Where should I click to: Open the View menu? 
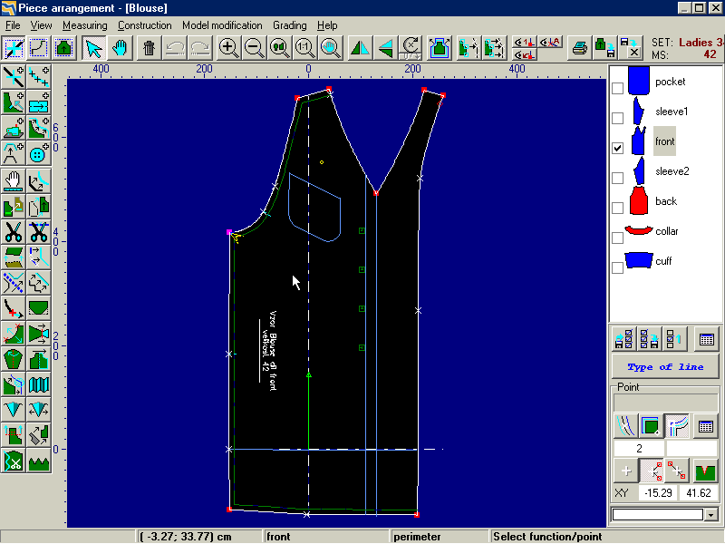[x=41, y=25]
